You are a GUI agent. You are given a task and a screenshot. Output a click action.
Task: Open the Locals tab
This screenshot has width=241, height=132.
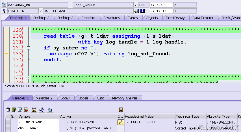[65, 98]
